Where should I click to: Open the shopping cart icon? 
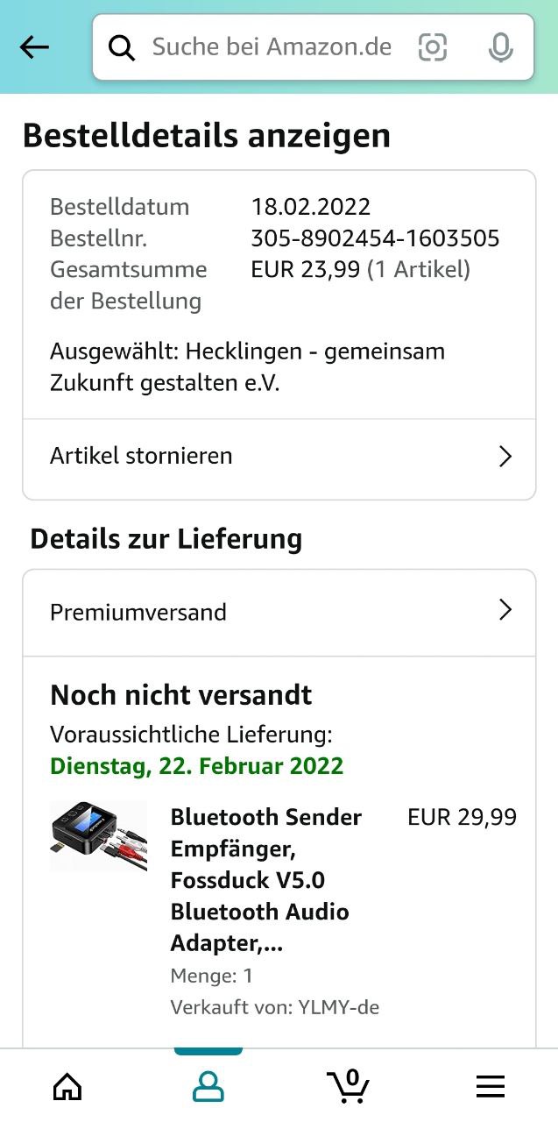(x=349, y=1085)
